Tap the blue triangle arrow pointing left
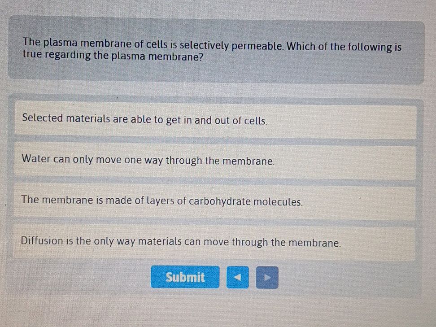The image size is (436, 327). point(236,278)
